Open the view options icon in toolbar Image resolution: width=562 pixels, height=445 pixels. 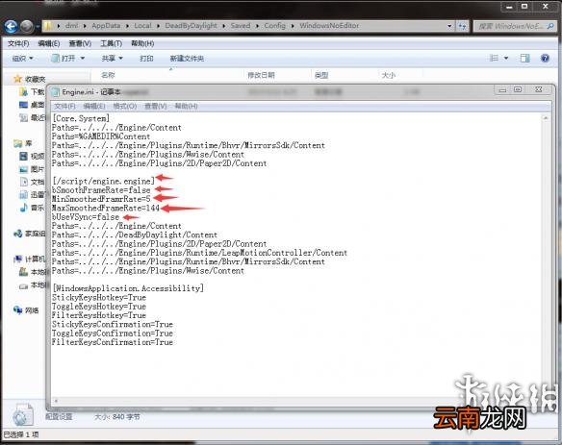coord(494,58)
